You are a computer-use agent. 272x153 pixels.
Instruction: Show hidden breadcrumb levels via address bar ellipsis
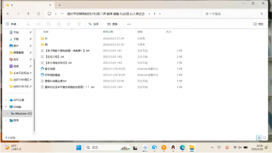pos(62,14)
